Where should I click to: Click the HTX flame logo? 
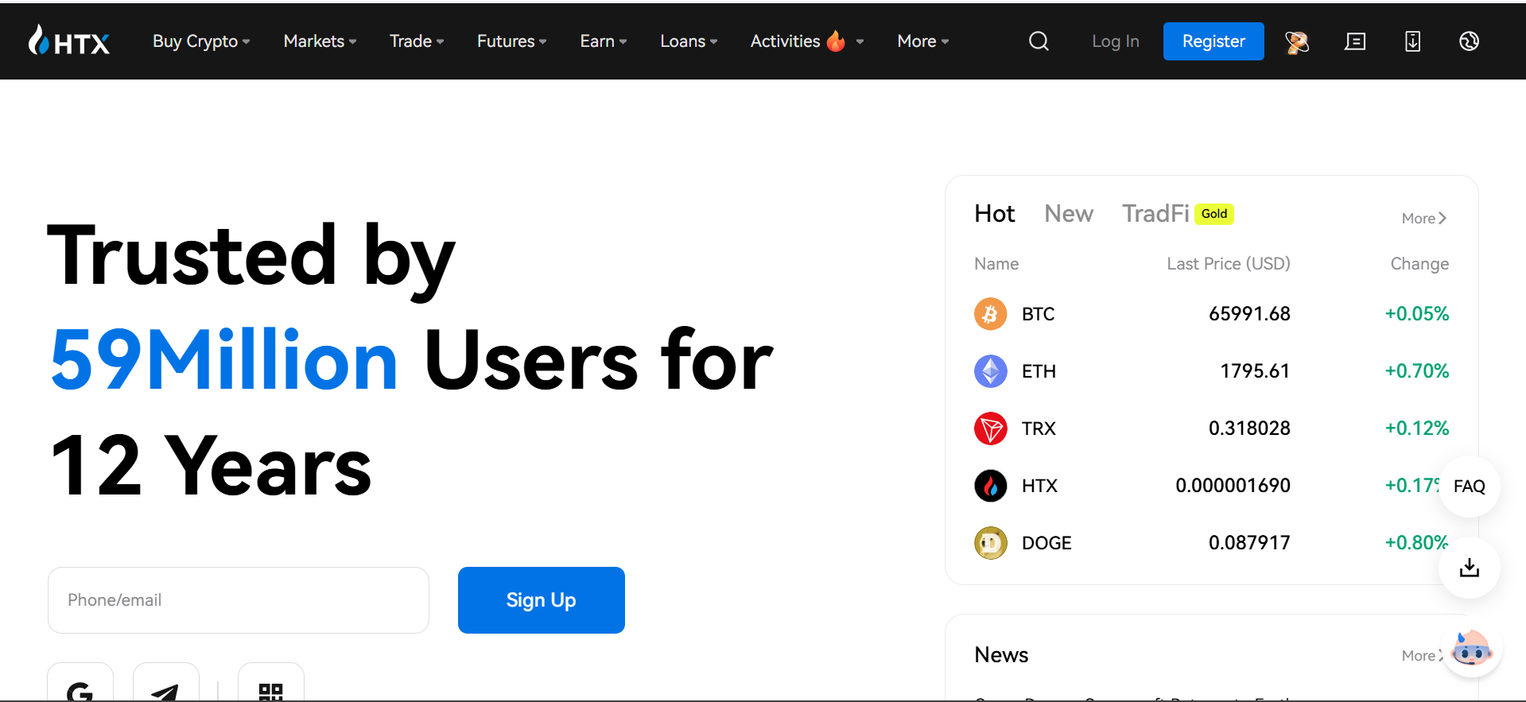pos(69,41)
